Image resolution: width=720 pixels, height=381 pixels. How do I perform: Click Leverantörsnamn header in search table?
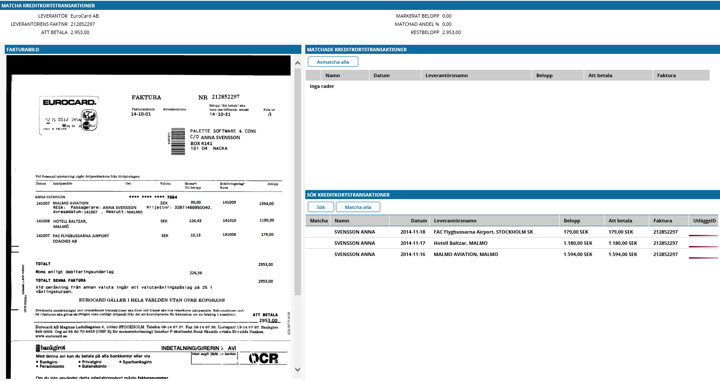495,221
